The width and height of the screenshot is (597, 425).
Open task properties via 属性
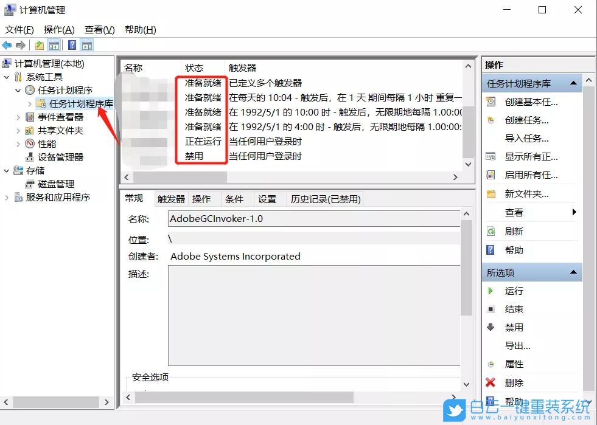point(514,364)
